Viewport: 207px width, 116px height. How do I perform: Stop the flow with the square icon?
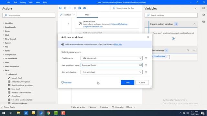click(70, 8)
